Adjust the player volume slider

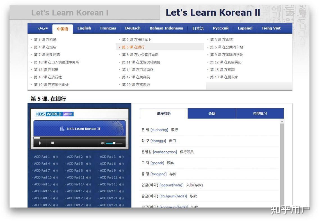pos(114,143)
